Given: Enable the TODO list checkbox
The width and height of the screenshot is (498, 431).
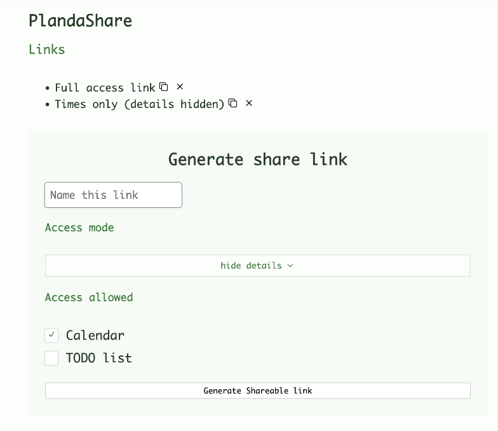Looking at the screenshot, I should [x=52, y=358].
